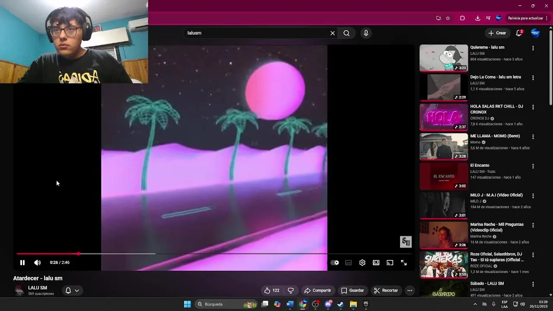Screen dimensions: 553x311
Task: Open the YouTube account avatar menu
Action: click(535, 33)
